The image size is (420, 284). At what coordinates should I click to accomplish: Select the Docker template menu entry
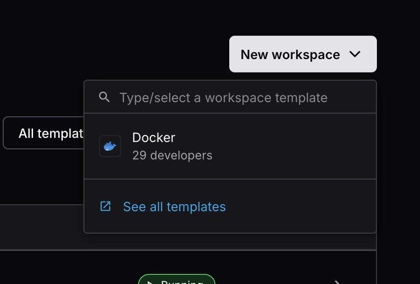230,146
